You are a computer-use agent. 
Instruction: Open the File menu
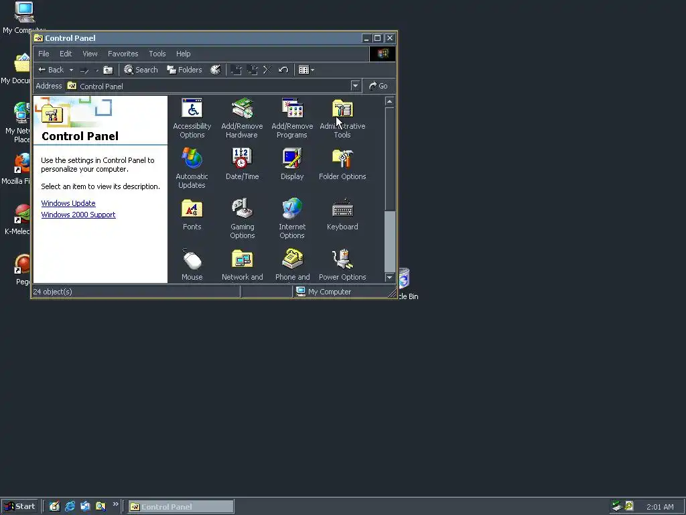tap(44, 54)
